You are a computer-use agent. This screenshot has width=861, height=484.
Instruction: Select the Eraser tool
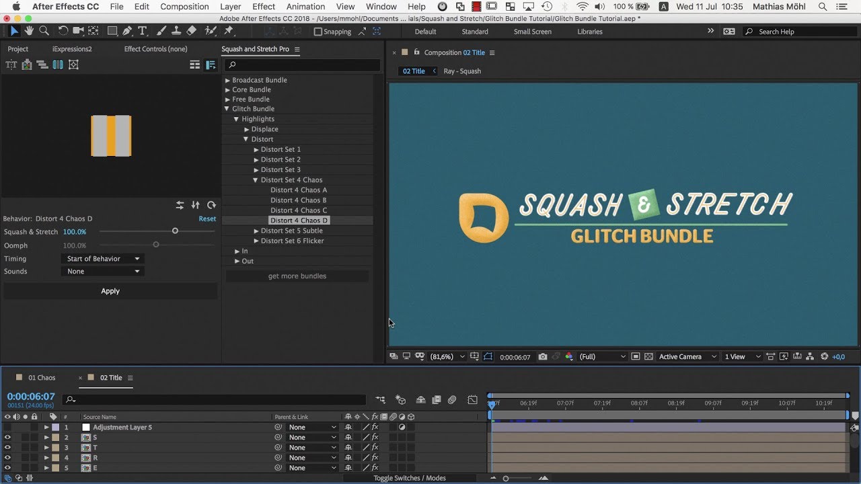coord(192,31)
